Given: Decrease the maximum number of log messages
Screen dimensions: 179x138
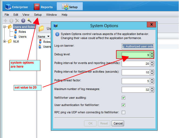Looking at the screenshot, I should click(152, 91).
